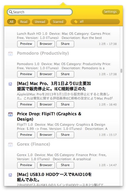
Task: Open the Gorex (Finance) headline
Action: pos(34,144)
